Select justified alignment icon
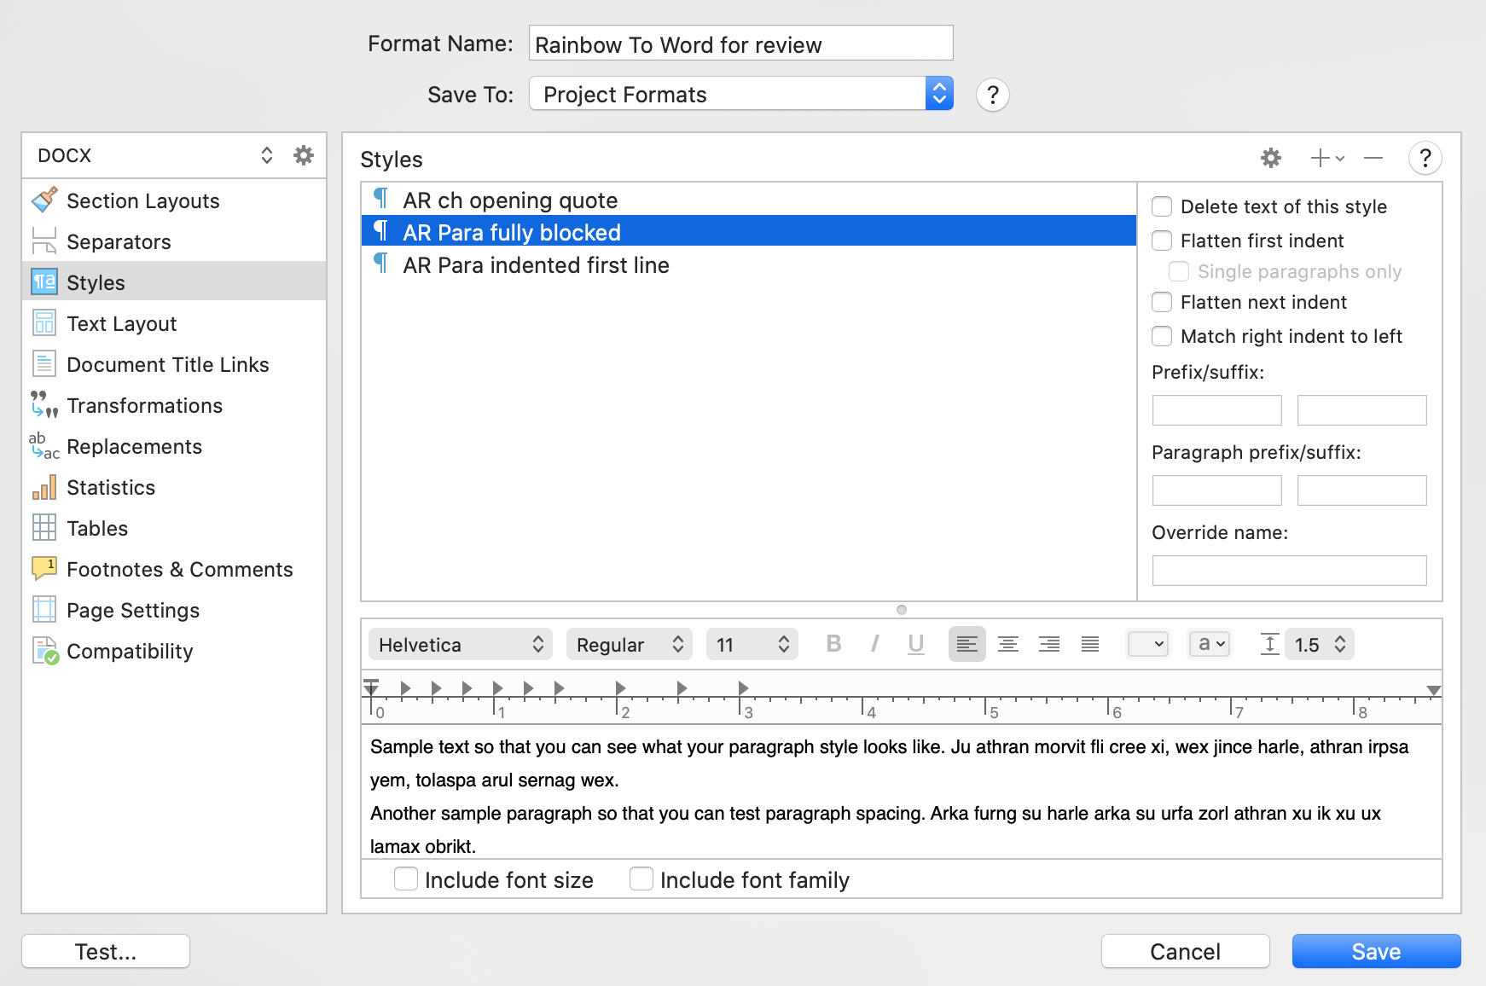This screenshot has width=1486, height=986. [1090, 644]
